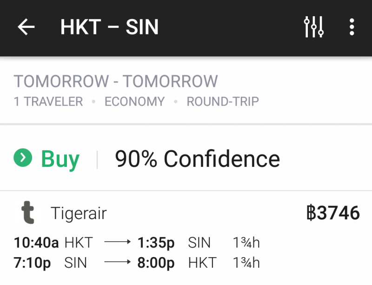372x285 pixels.
Task: Click the outbound flight arrow to SIN
Action: 118,242
